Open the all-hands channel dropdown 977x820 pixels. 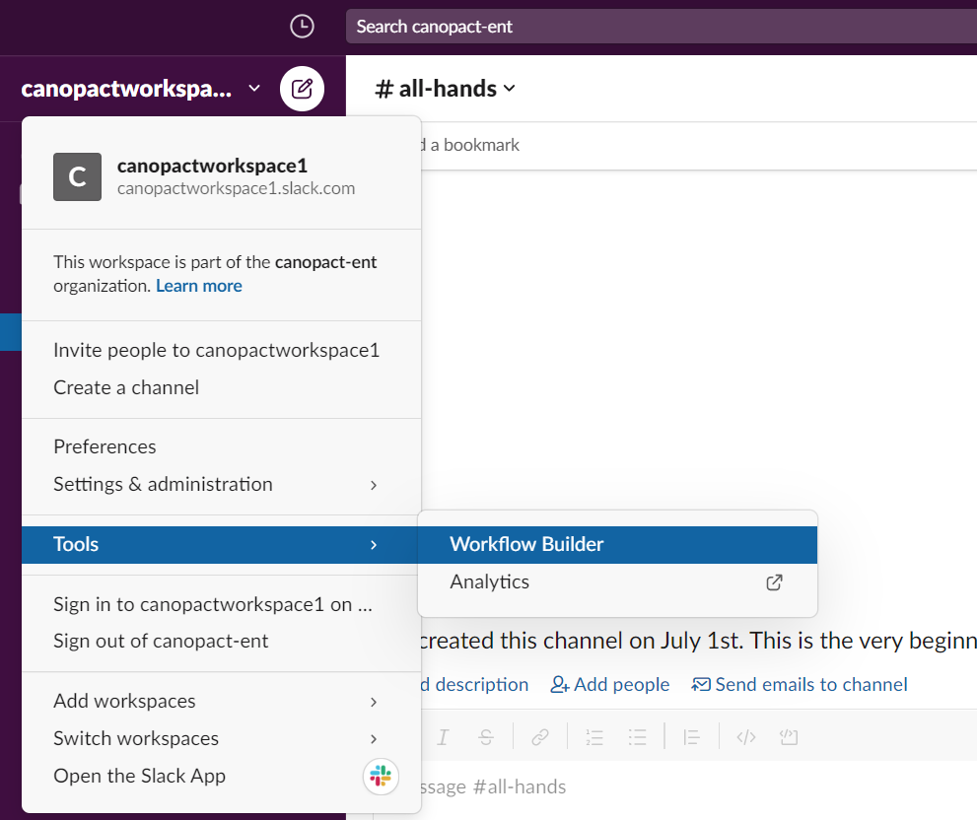point(509,89)
